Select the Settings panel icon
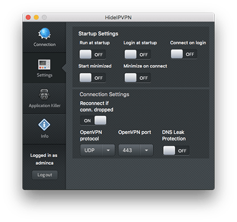Image resolution: width=237 pixels, height=222 pixels. click(x=44, y=64)
